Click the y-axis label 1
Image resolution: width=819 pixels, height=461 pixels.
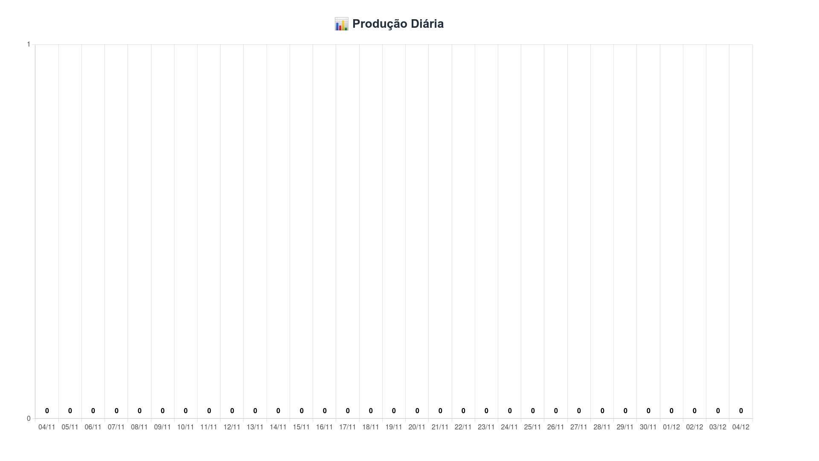[x=29, y=44]
